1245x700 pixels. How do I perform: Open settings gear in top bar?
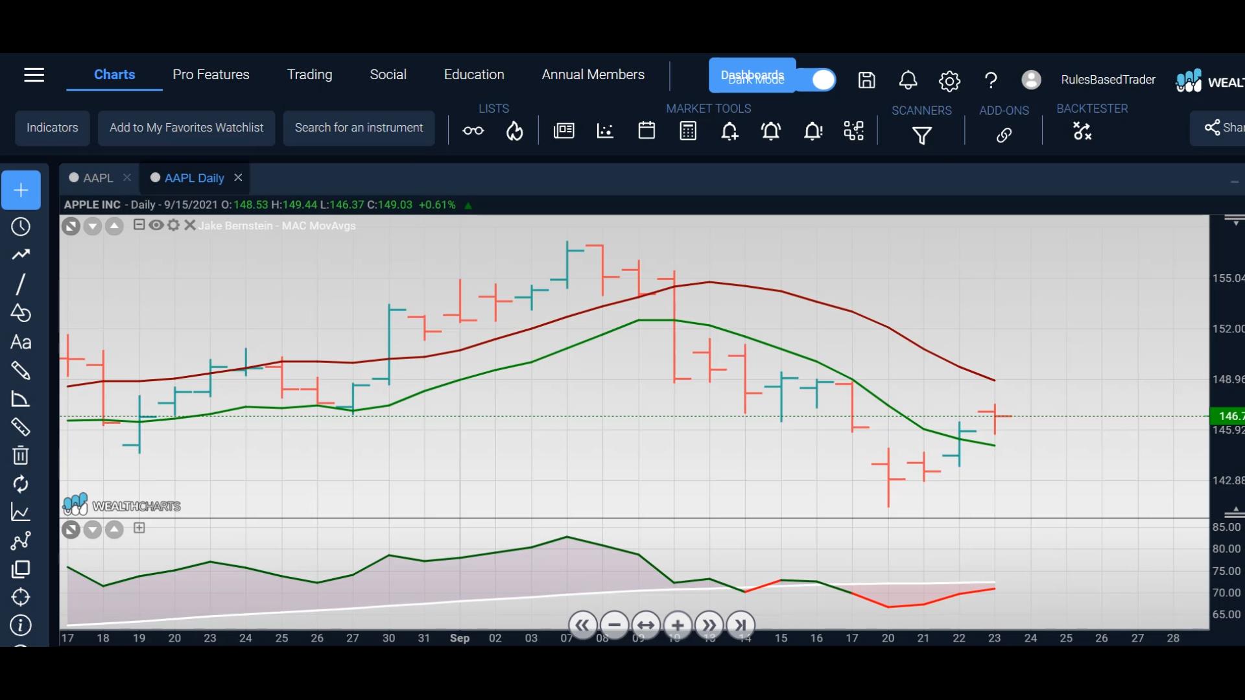click(949, 81)
